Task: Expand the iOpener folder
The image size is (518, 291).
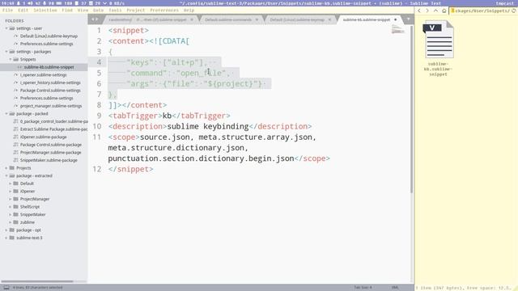Action: click(x=11, y=192)
